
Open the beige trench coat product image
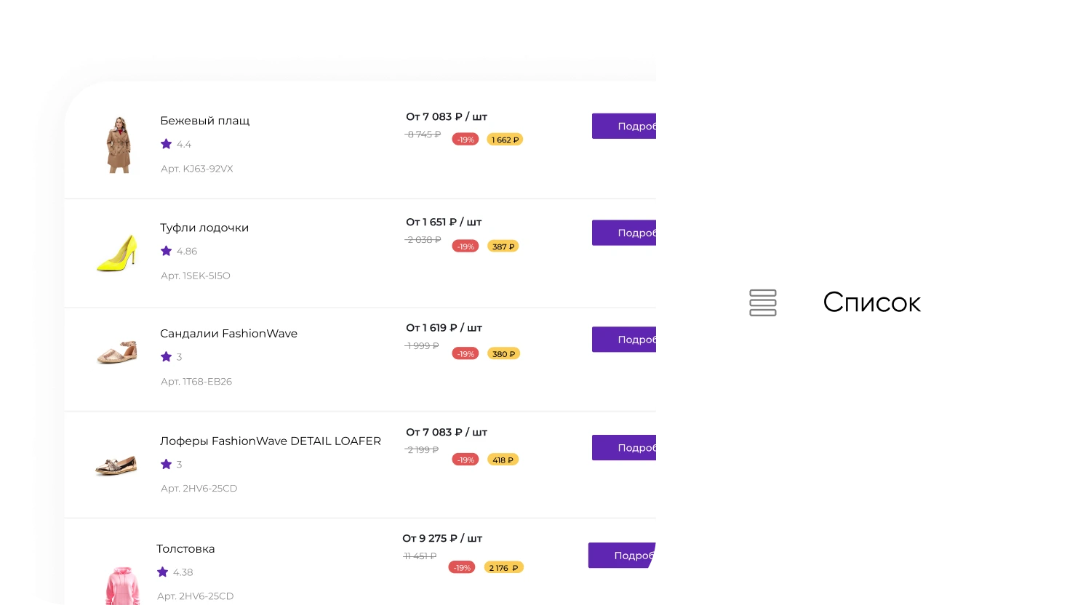[119, 145]
